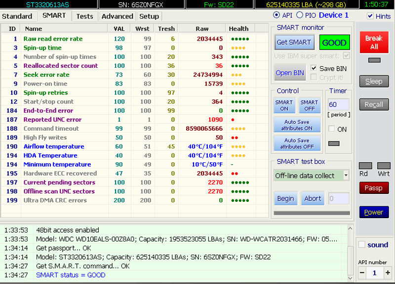The image size is (395, 284).
Task: Select the Reallocated sector count row
Action: pos(61,66)
